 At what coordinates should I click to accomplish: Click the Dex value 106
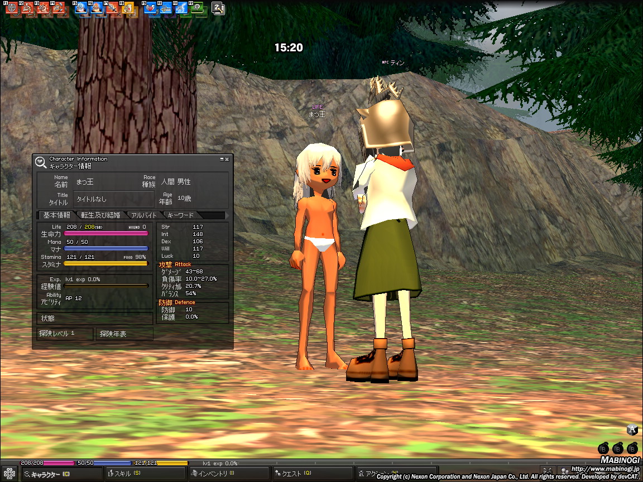coord(198,242)
